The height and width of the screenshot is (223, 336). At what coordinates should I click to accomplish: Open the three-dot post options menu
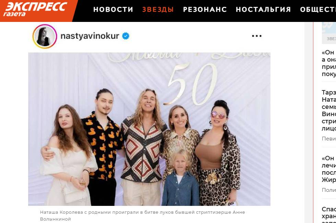tap(257, 36)
